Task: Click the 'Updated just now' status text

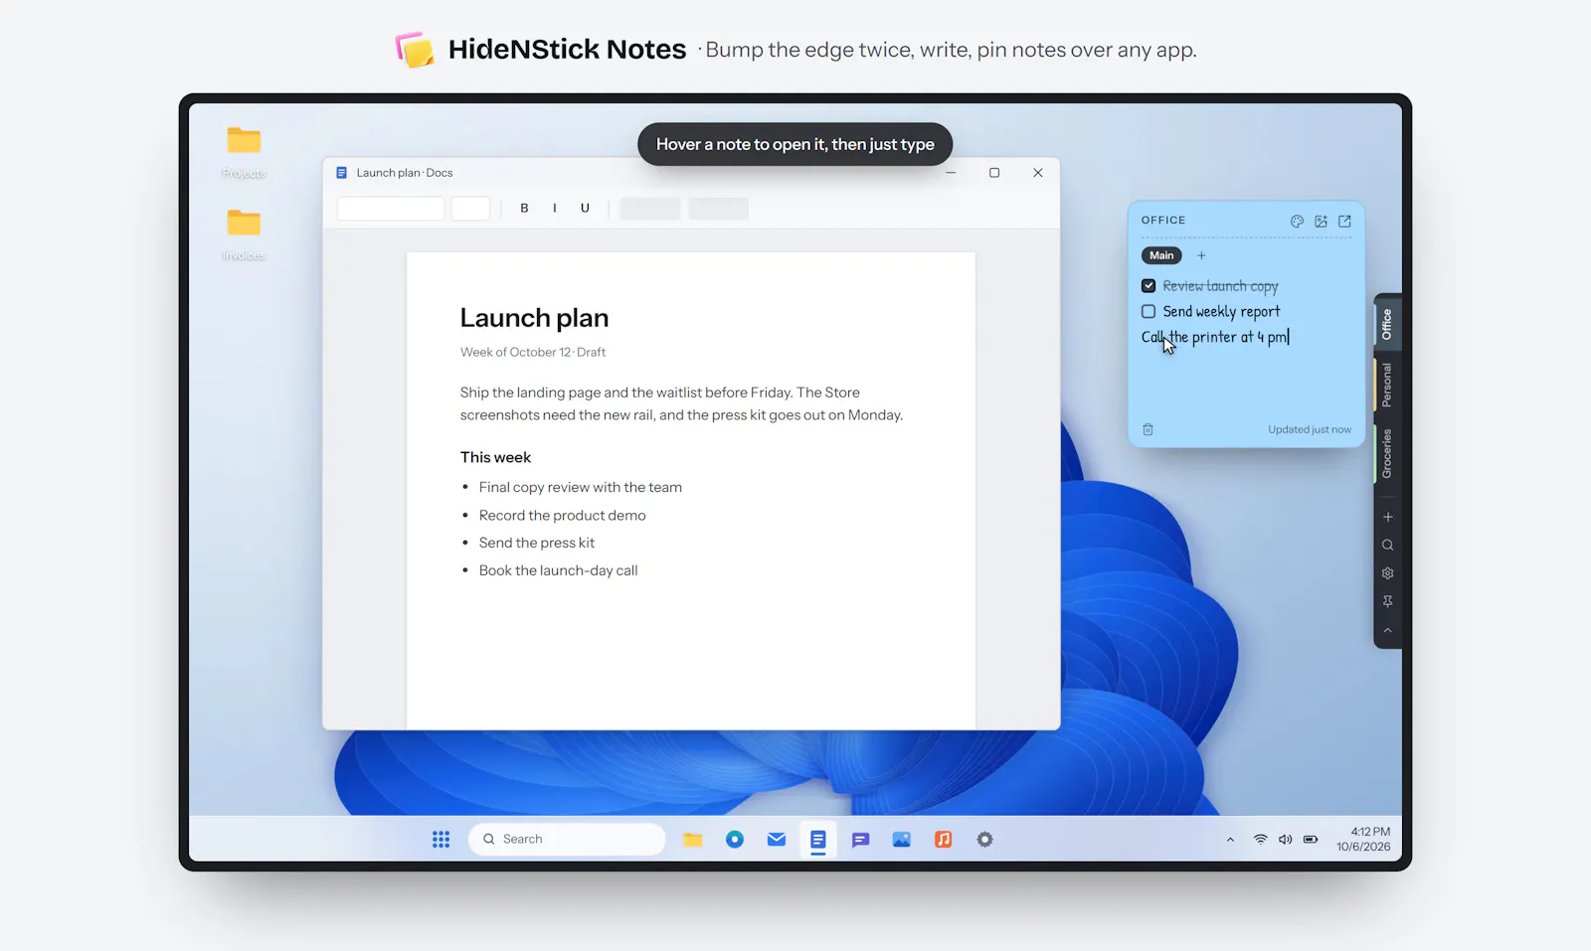Action: (x=1310, y=429)
